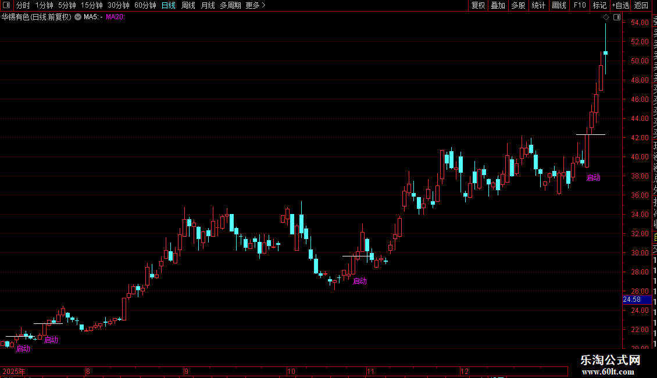The image size is (657, 378).
Task: Click the 2025年 label on time axis
Action: [x=15, y=371]
